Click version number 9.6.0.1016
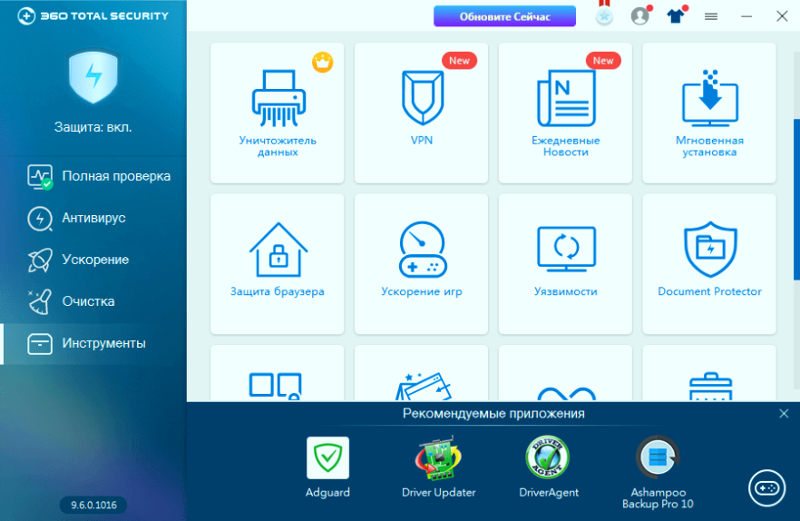The height and width of the screenshot is (521, 800). [x=93, y=506]
